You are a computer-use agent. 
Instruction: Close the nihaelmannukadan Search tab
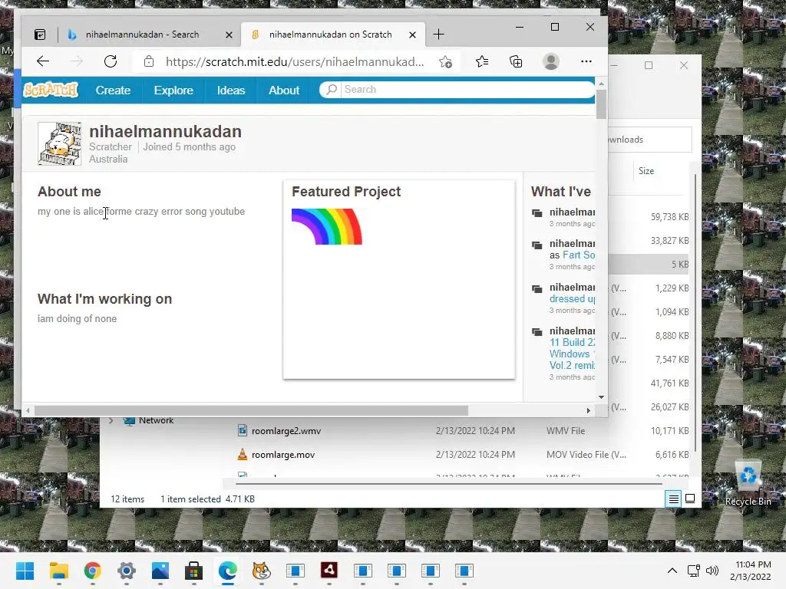[229, 35]
